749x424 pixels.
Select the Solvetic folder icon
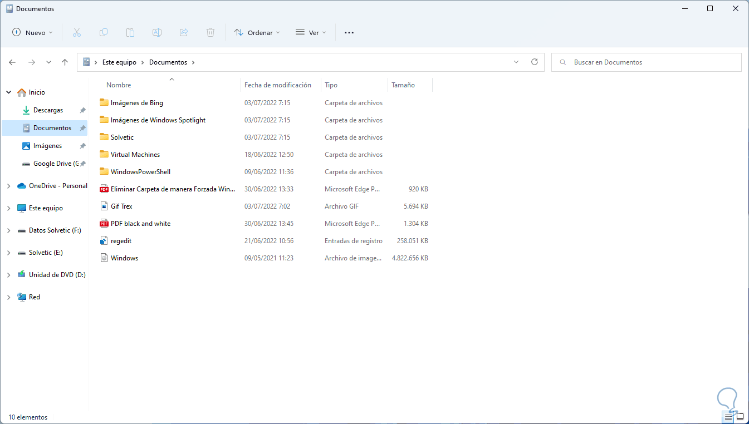click(104, 137)
